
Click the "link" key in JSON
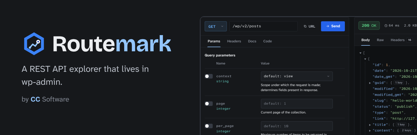pos(379,119)
